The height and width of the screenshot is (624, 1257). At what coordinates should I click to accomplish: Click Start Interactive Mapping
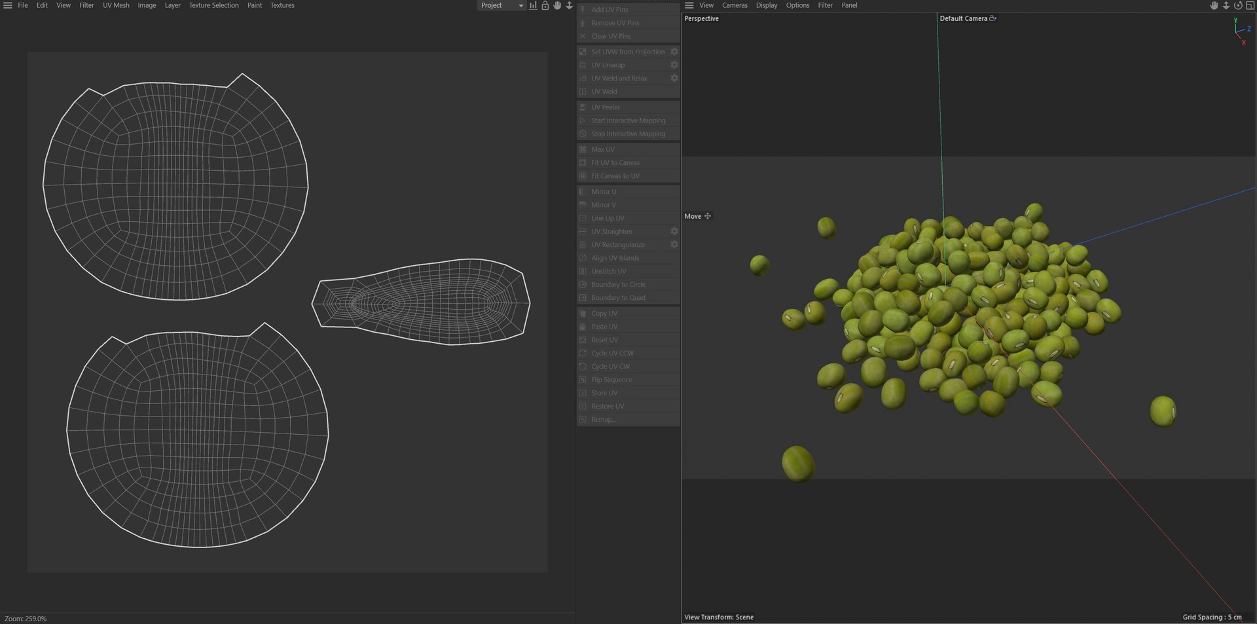coord(628,120)
